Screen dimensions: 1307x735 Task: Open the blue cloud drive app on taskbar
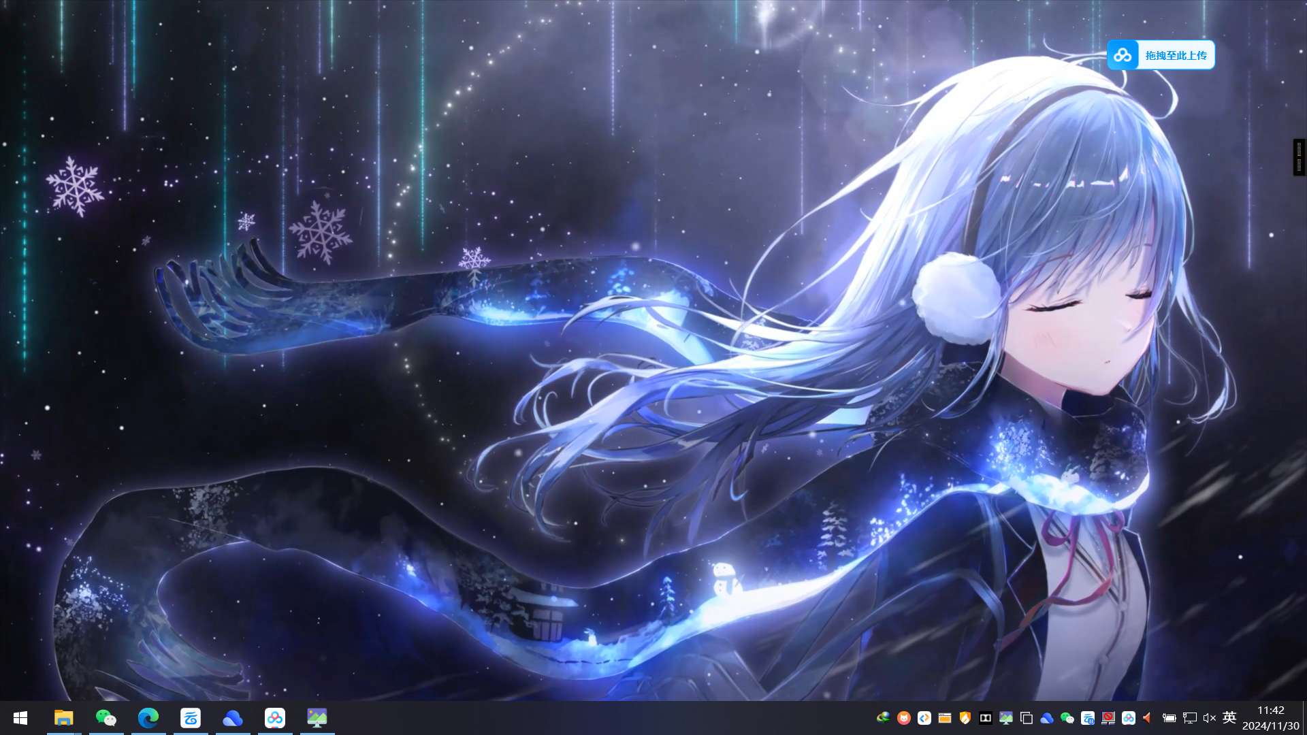[x=233, y=718]
